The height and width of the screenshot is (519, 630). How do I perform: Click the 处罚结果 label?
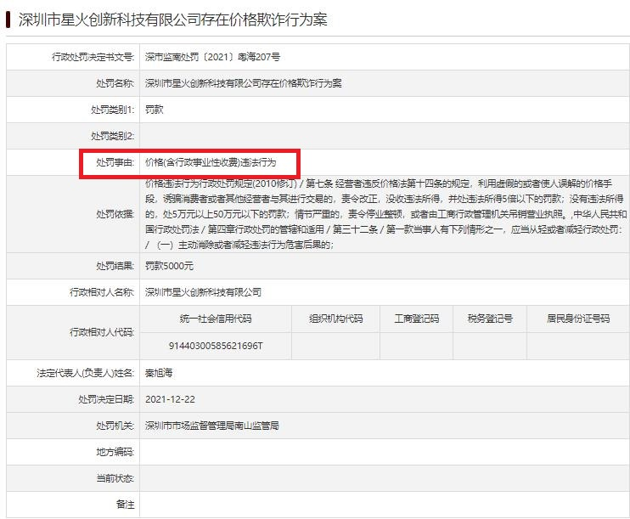tap(115, 266)
